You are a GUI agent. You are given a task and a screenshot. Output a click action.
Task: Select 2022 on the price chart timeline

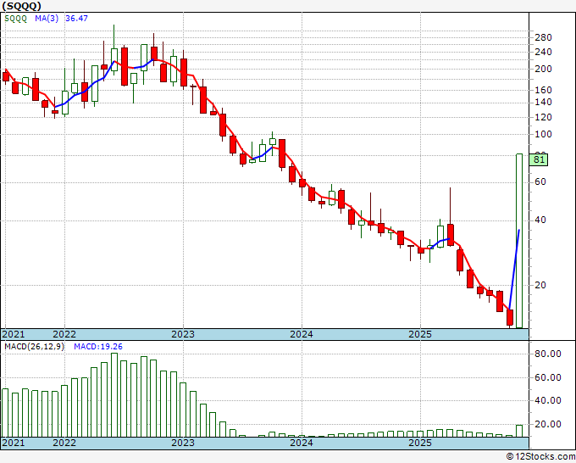click(64, 334)
